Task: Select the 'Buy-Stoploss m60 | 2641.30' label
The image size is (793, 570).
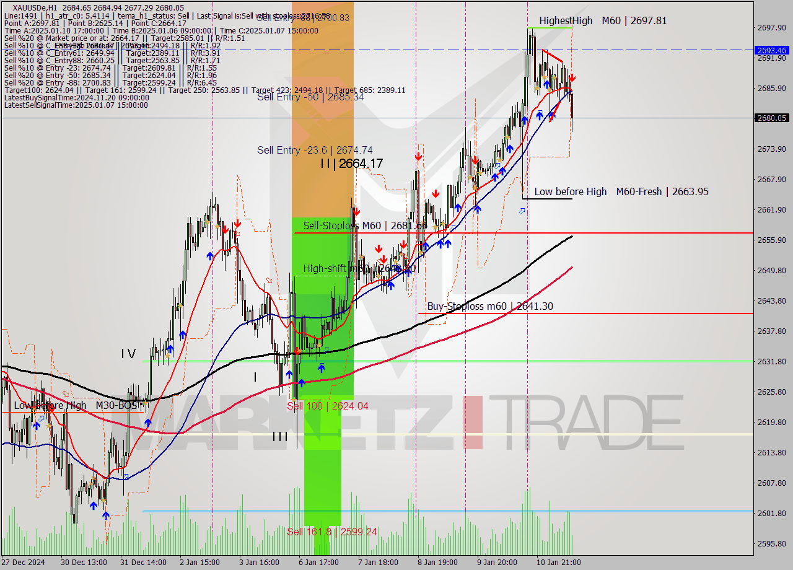Action: click(x=490, y=306)
